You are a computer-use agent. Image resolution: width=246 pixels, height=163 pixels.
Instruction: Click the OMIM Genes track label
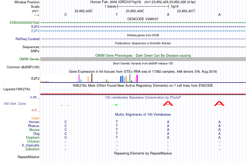tap(29, 59)
